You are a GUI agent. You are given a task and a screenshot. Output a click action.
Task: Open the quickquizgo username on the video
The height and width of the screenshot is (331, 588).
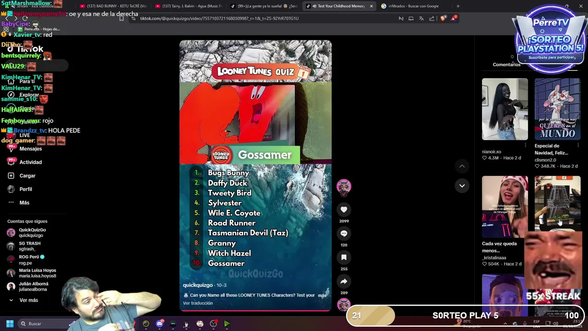point(198,285)
